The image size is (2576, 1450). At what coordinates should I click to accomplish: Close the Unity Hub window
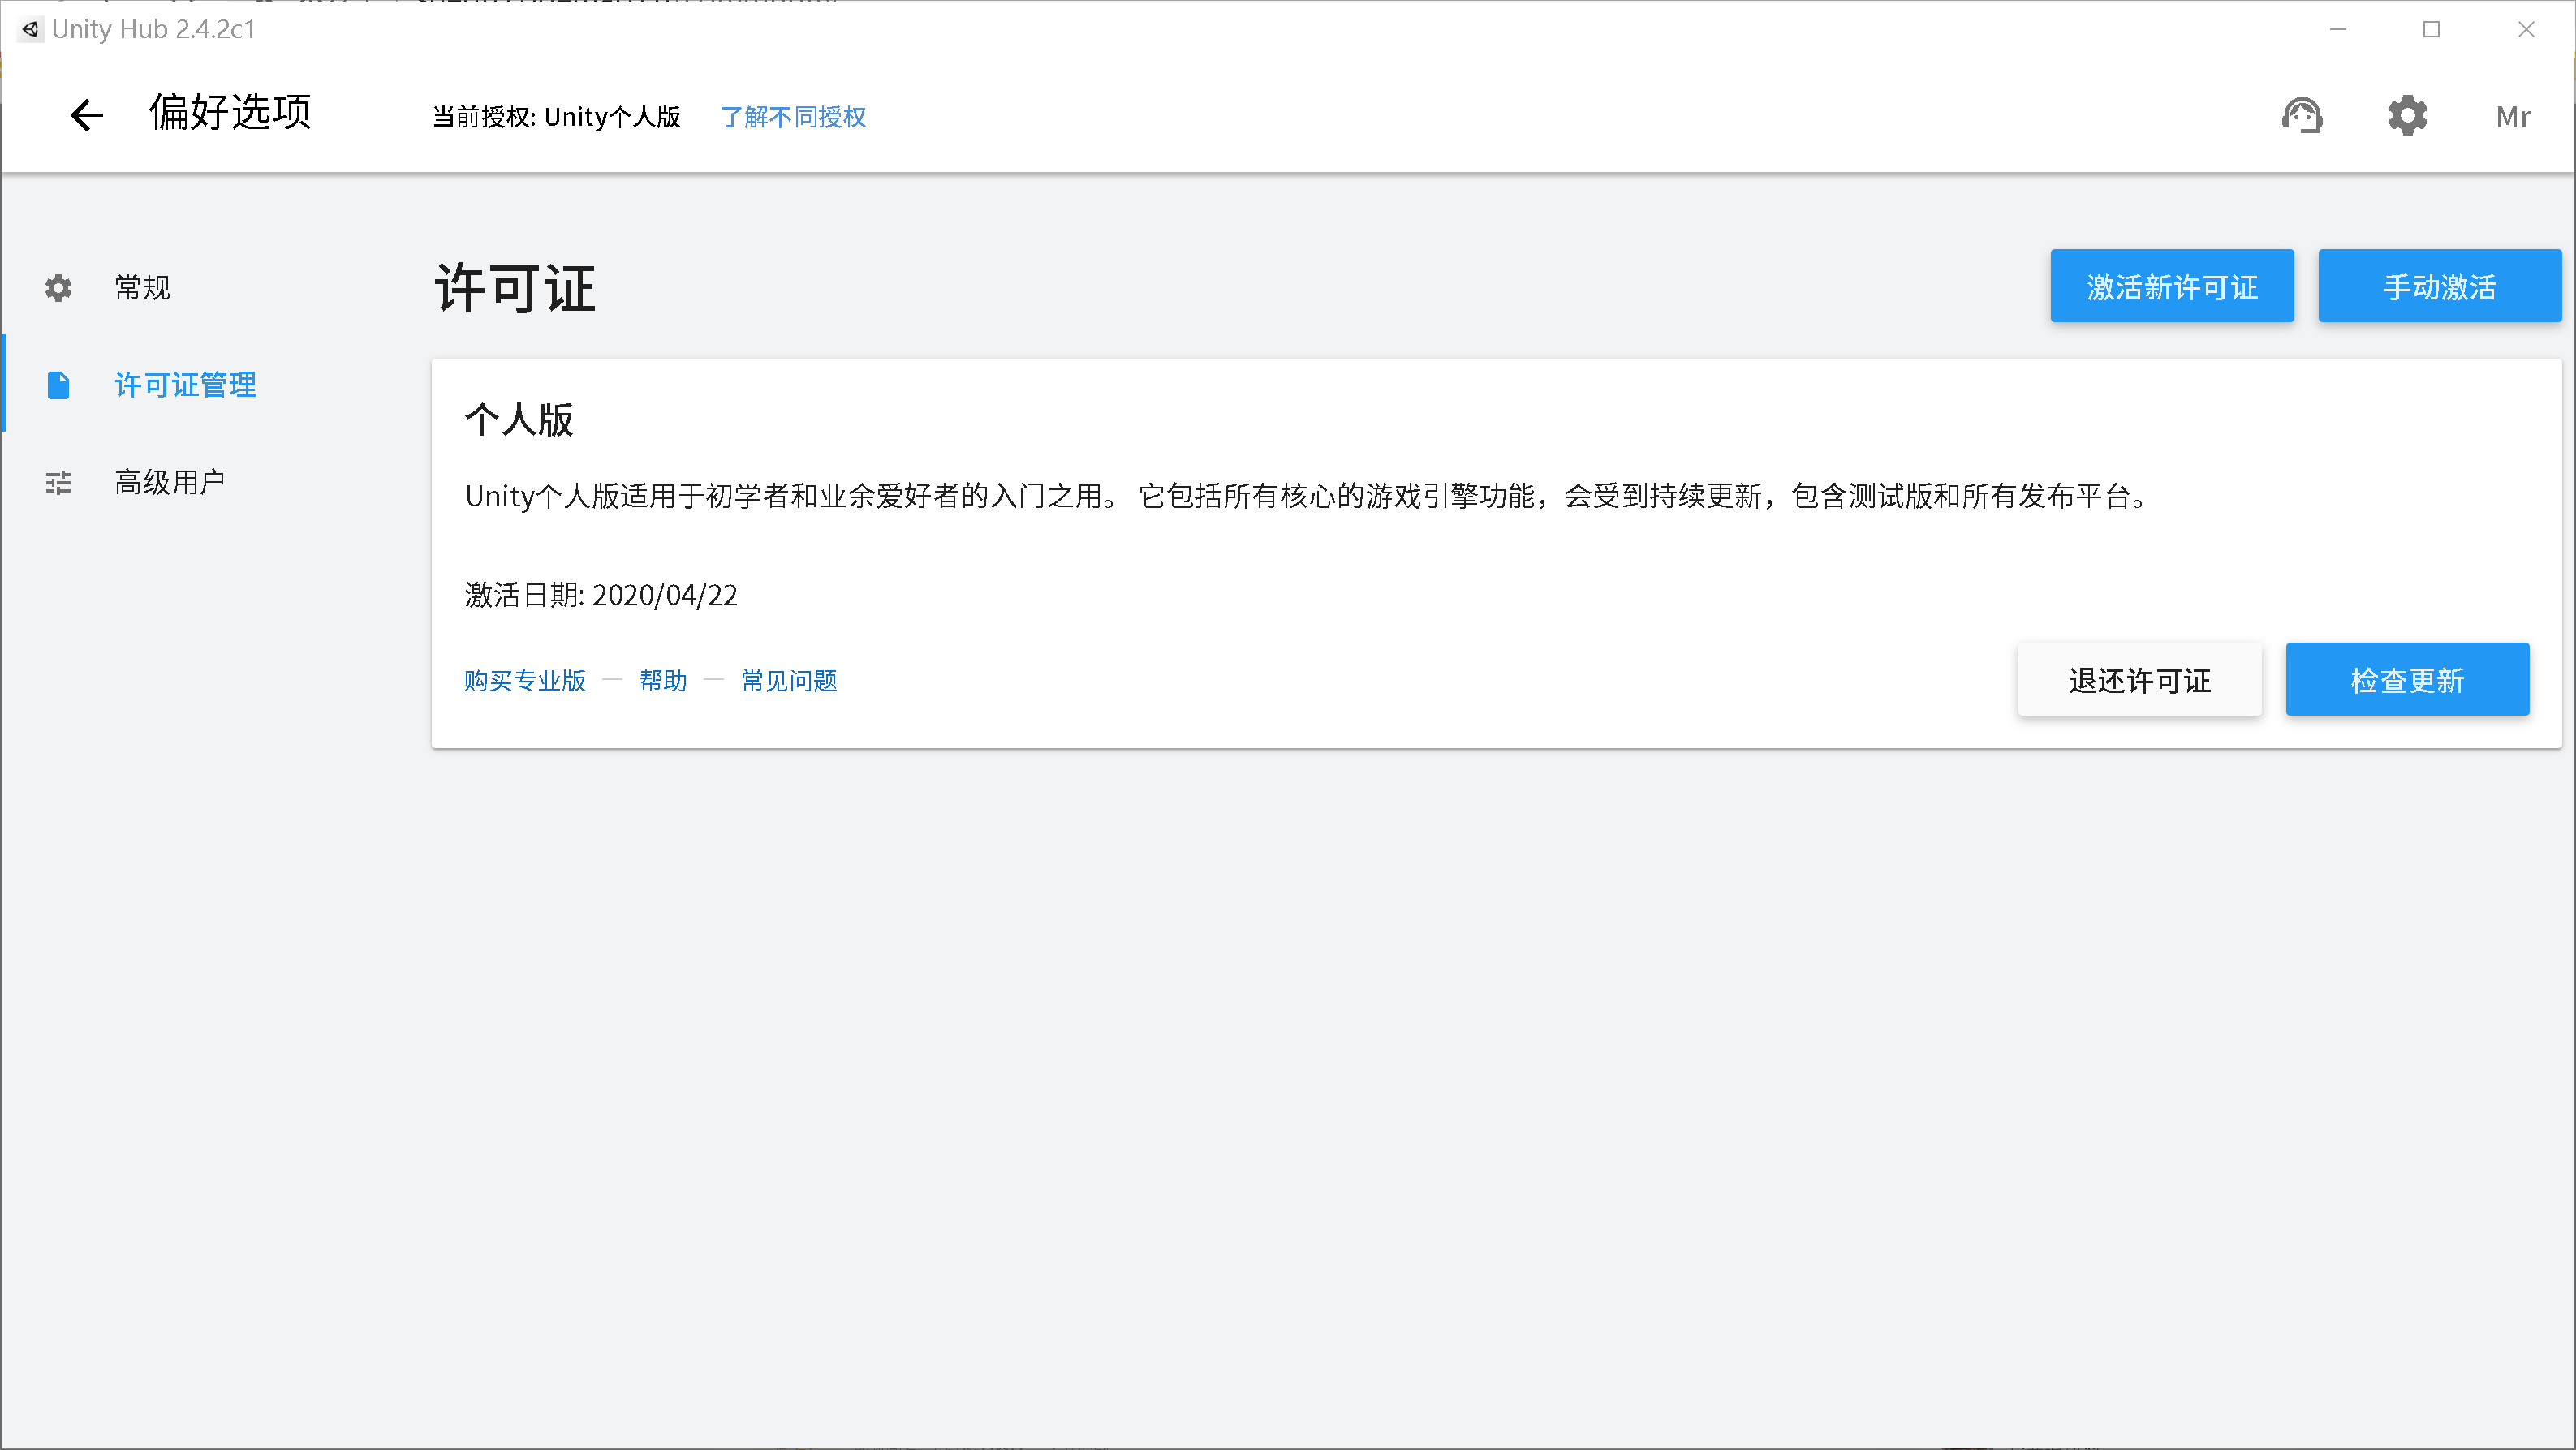pos(2525,29)
